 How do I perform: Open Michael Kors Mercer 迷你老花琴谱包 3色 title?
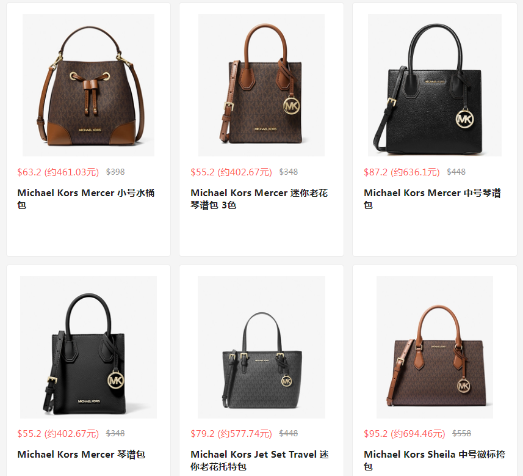pos(259,199)
